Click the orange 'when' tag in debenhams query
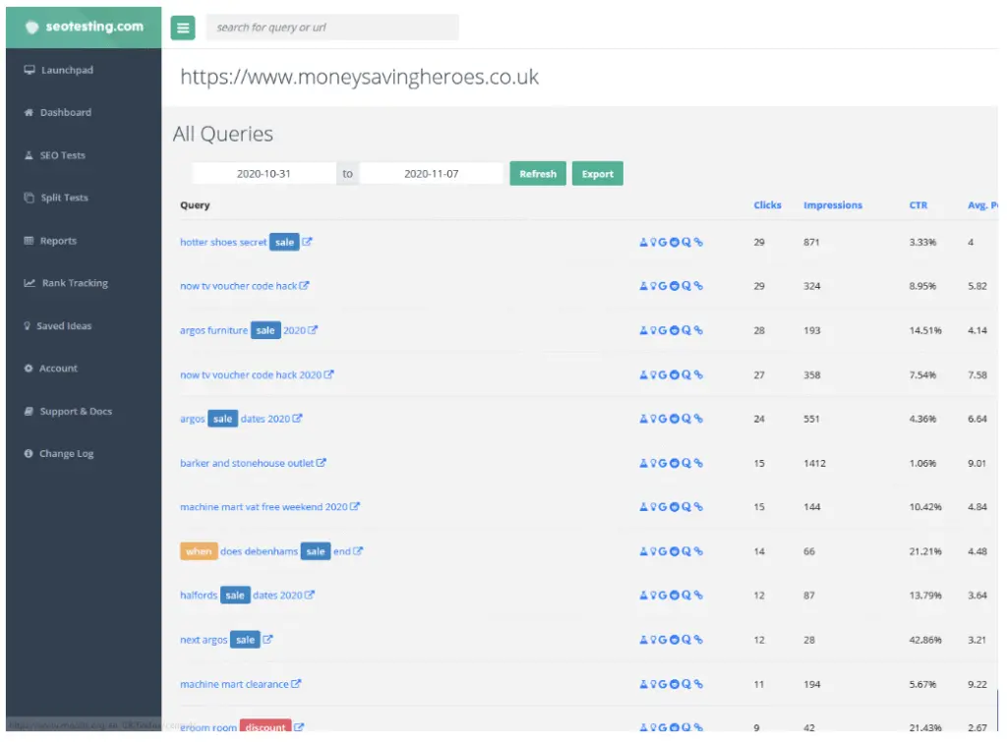 199,551
